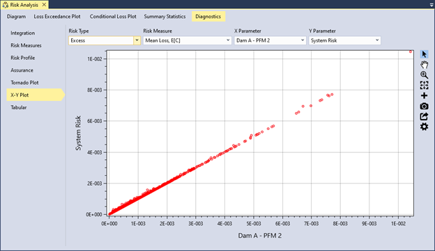This screenshot has height=251, width=435.
Task: Click the 0E+000 y-axis tick label
Action: tap(94, 214)
